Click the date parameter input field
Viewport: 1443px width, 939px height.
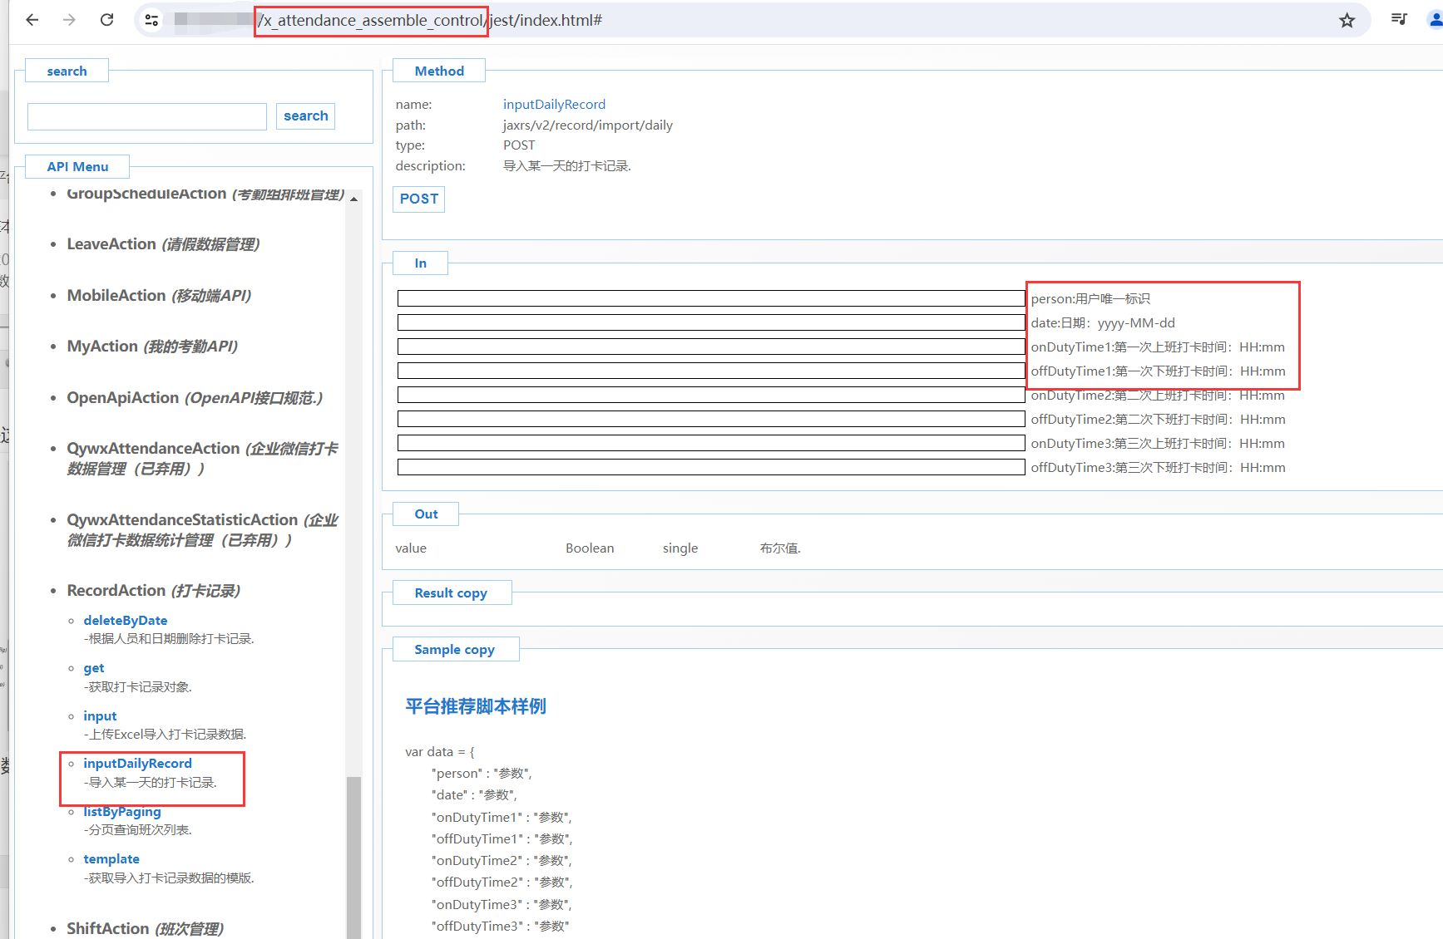pos(711,322)
